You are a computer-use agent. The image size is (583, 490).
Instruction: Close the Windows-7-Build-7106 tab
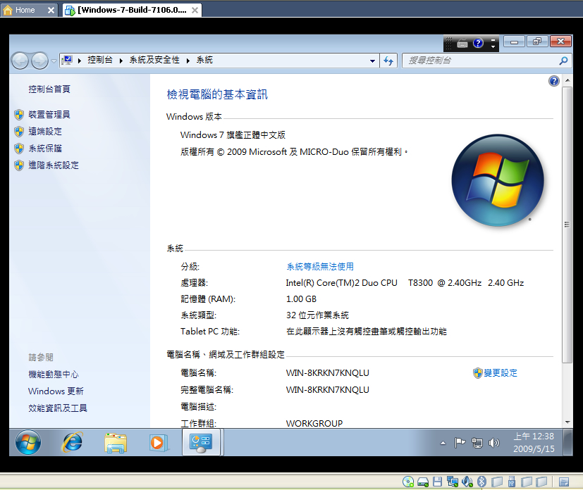(x=195, y=11)
